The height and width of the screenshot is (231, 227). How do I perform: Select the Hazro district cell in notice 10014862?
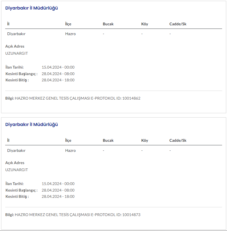pos(70,34)
